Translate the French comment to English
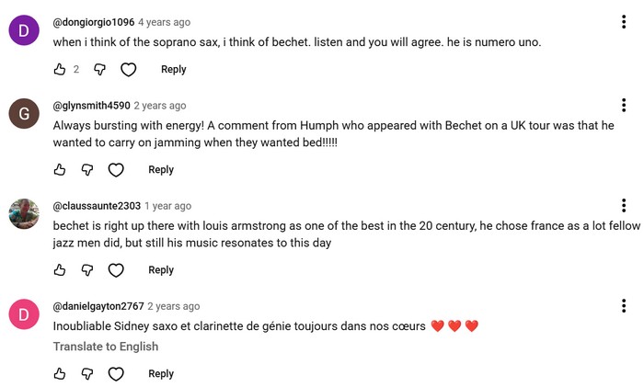The width and height of the screenshot is (644, 387). (x=106, y=347)
